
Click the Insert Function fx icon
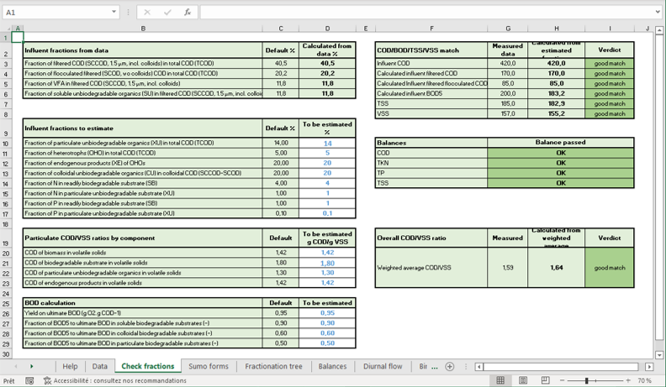pyautogui.click(x=187, y=13)
